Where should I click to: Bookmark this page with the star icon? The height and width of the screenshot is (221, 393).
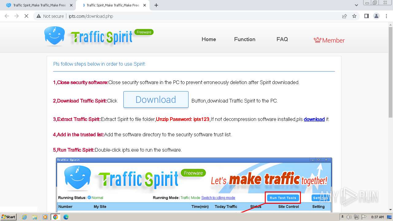(354, 16)
